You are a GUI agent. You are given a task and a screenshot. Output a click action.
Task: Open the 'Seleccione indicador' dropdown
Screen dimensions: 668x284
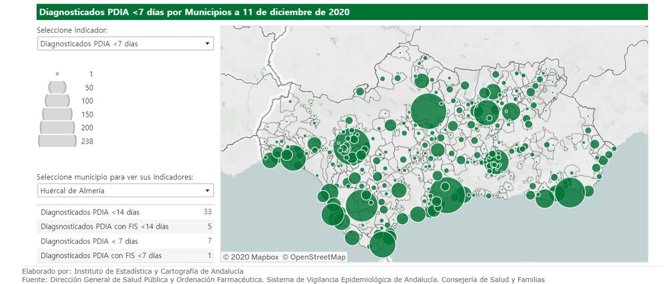pos(125,44)
